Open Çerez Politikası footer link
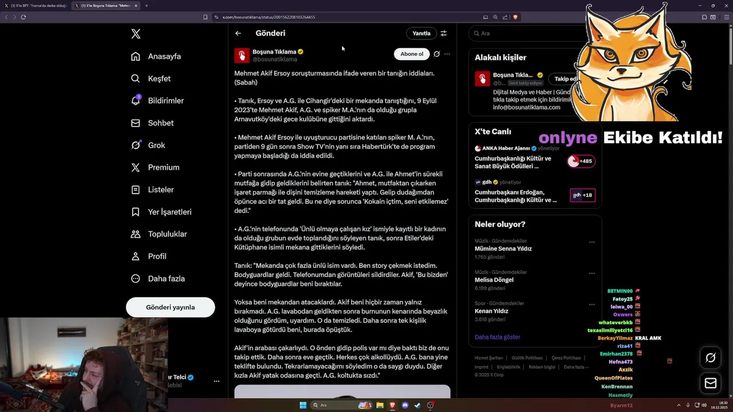 pyautogui.click(x=566, y=358)
